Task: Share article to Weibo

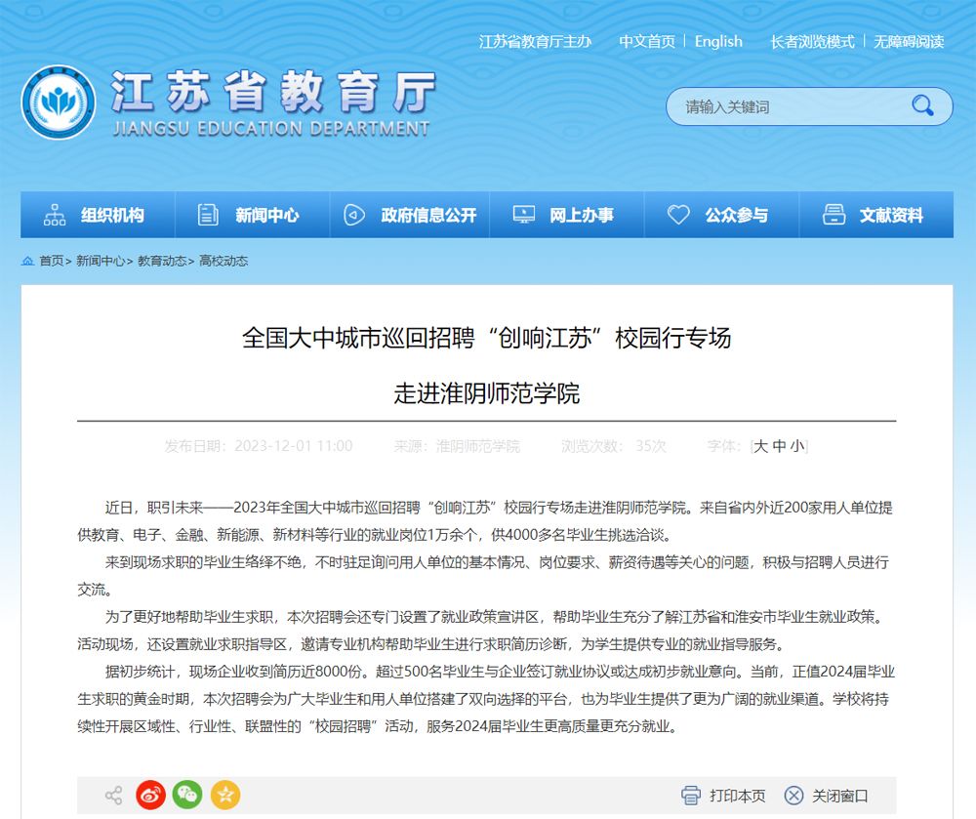Action: click(150, 795)
